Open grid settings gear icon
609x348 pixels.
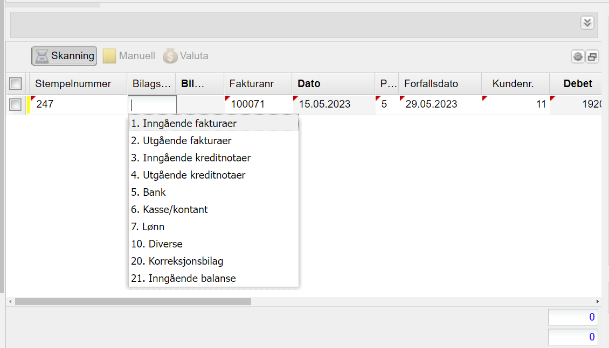(578, 56)
